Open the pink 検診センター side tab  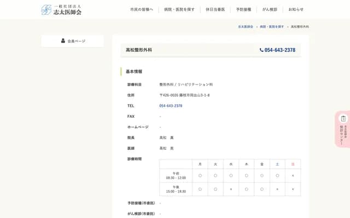tap(343, 129)
